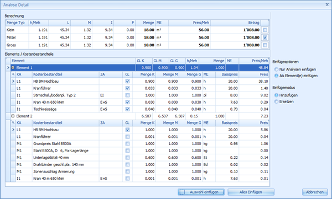332x199 pixels.
Task: Open search icon in Element 2 sub-table header
Action: 13,122
